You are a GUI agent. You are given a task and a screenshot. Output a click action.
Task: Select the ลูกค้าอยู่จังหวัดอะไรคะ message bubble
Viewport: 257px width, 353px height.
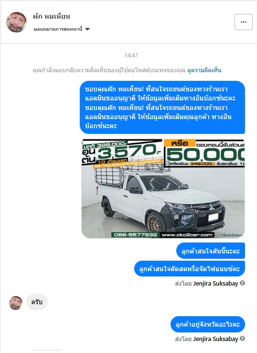207,324
